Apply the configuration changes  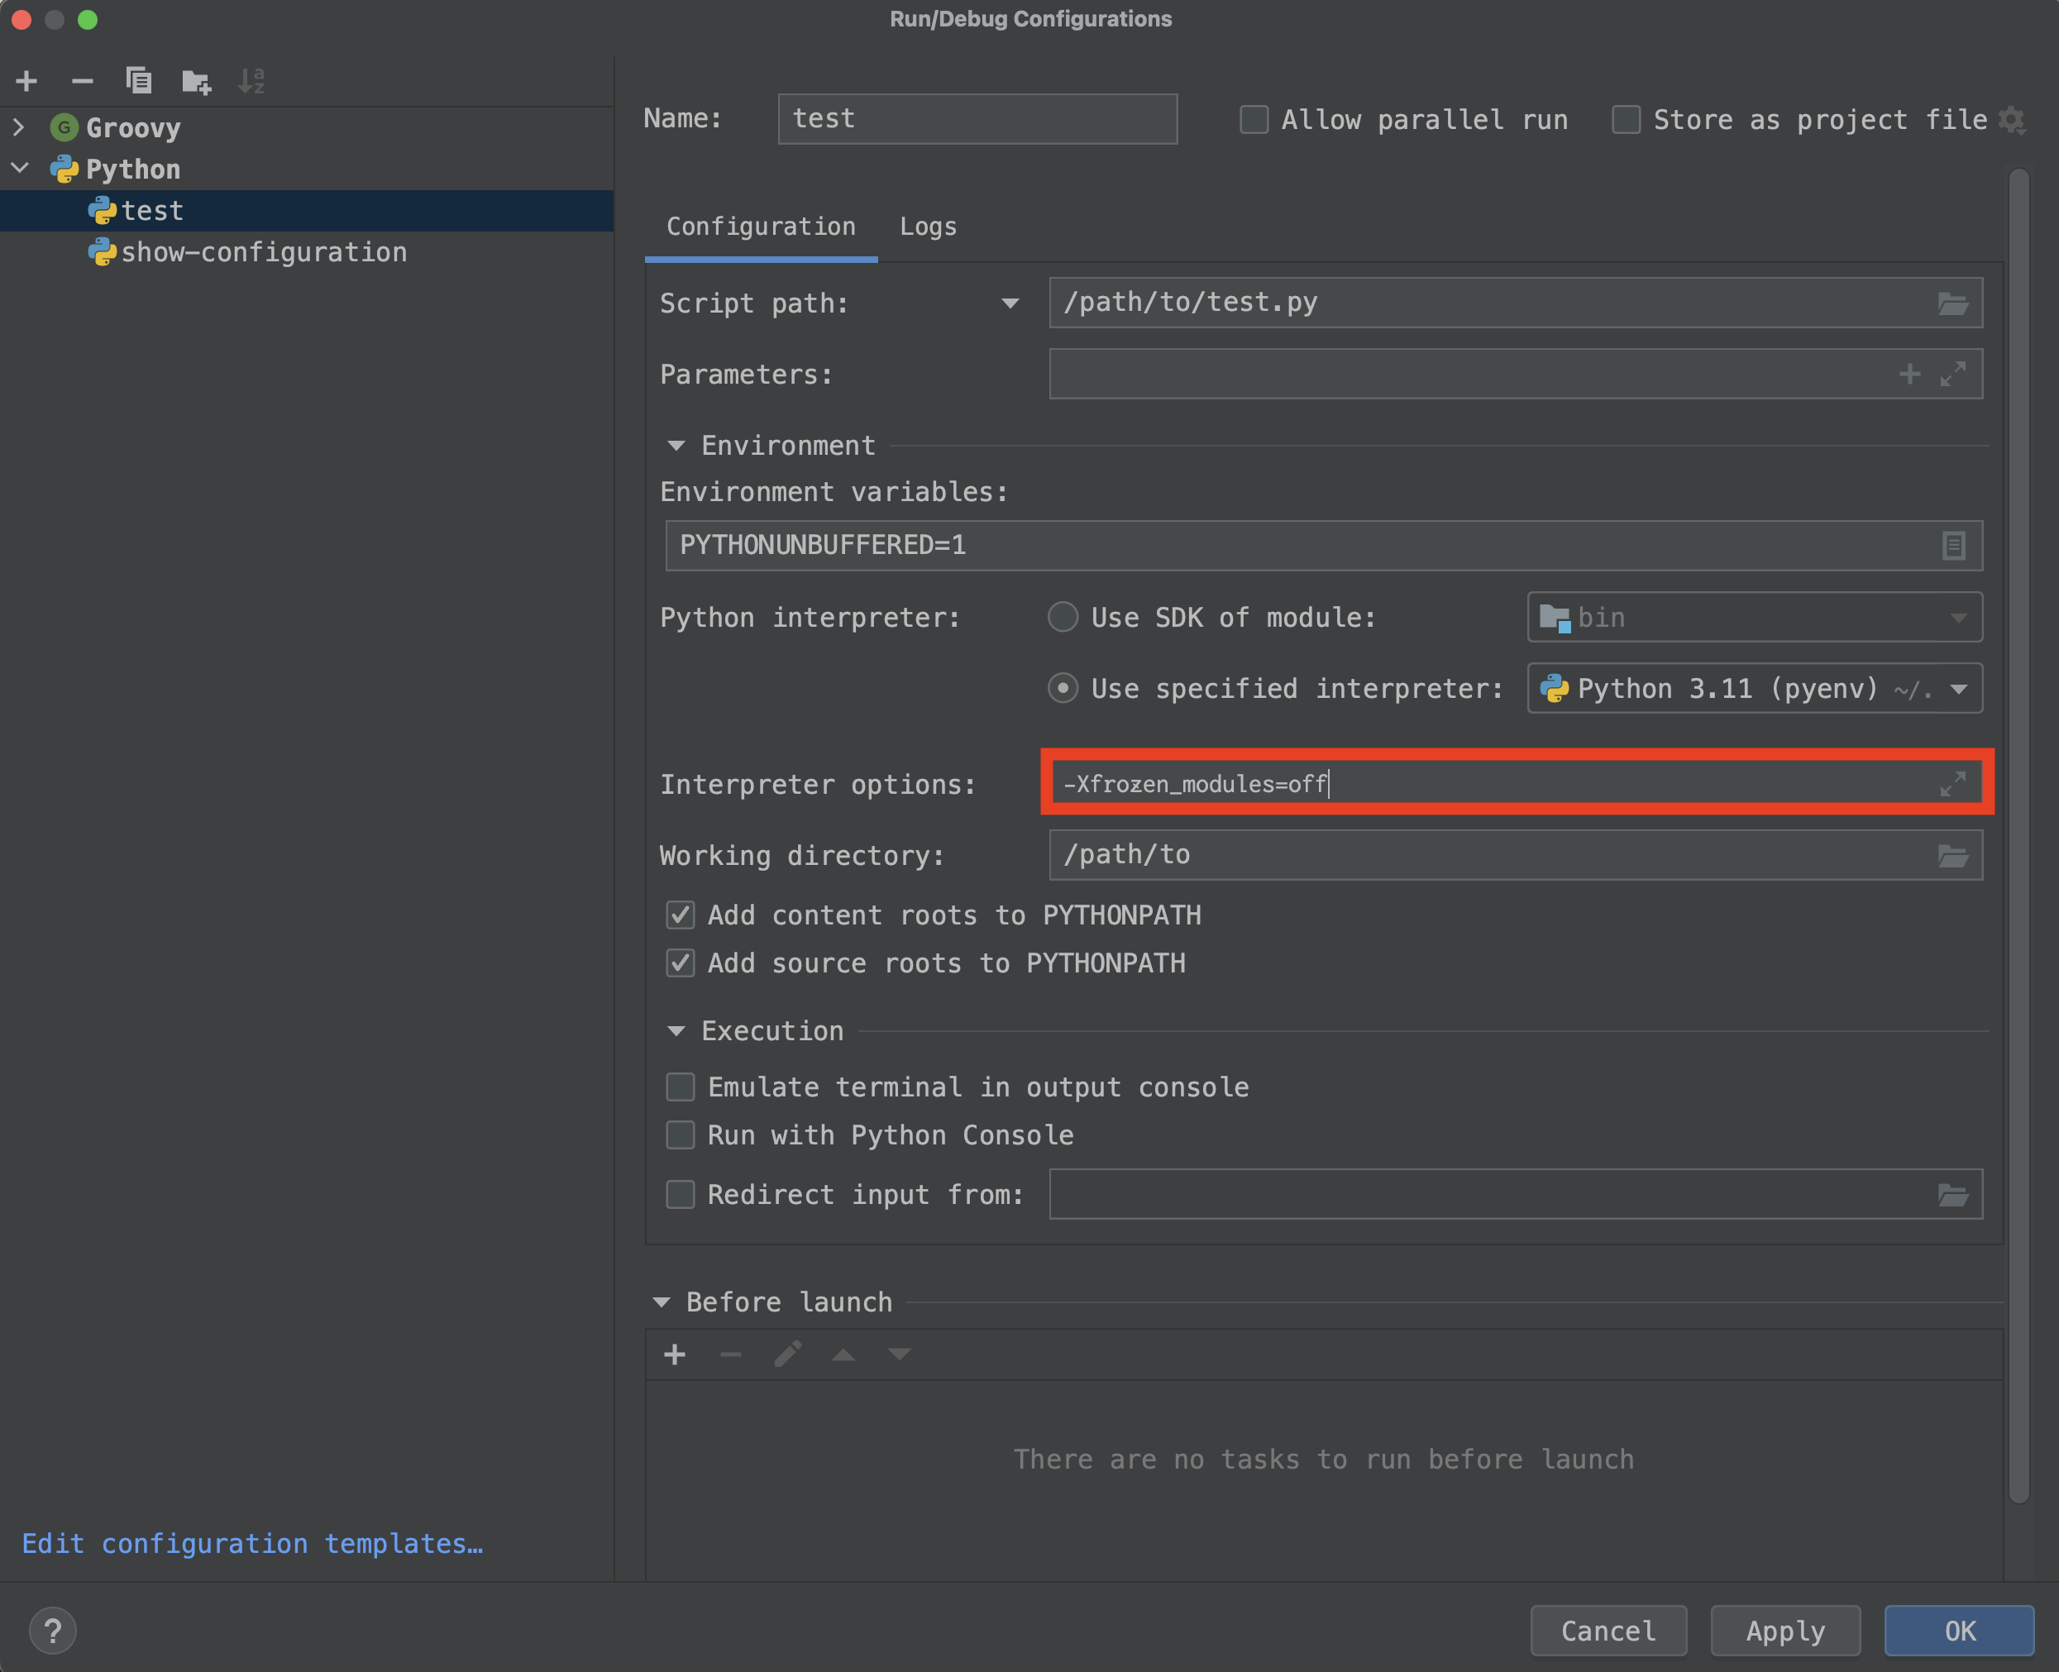click(x=1784, y=1631)
